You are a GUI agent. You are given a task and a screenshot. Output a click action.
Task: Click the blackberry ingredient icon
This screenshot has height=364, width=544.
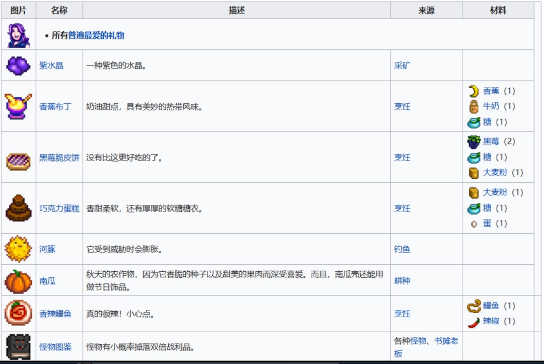coord(473,142)
